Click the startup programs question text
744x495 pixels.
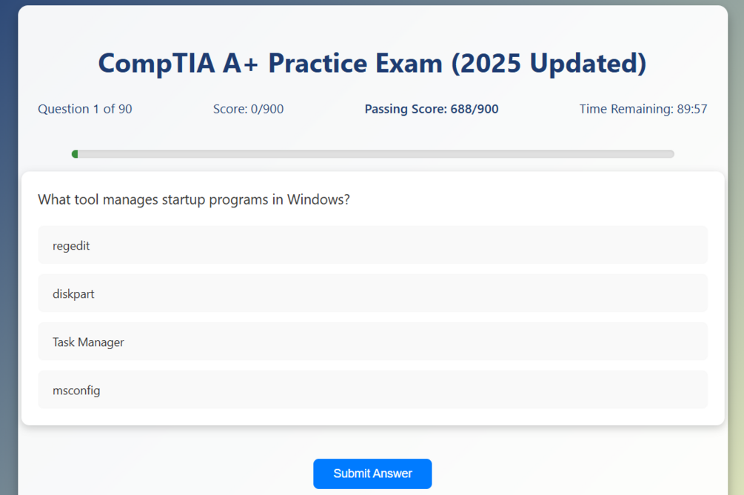click(x=193, y=200)
